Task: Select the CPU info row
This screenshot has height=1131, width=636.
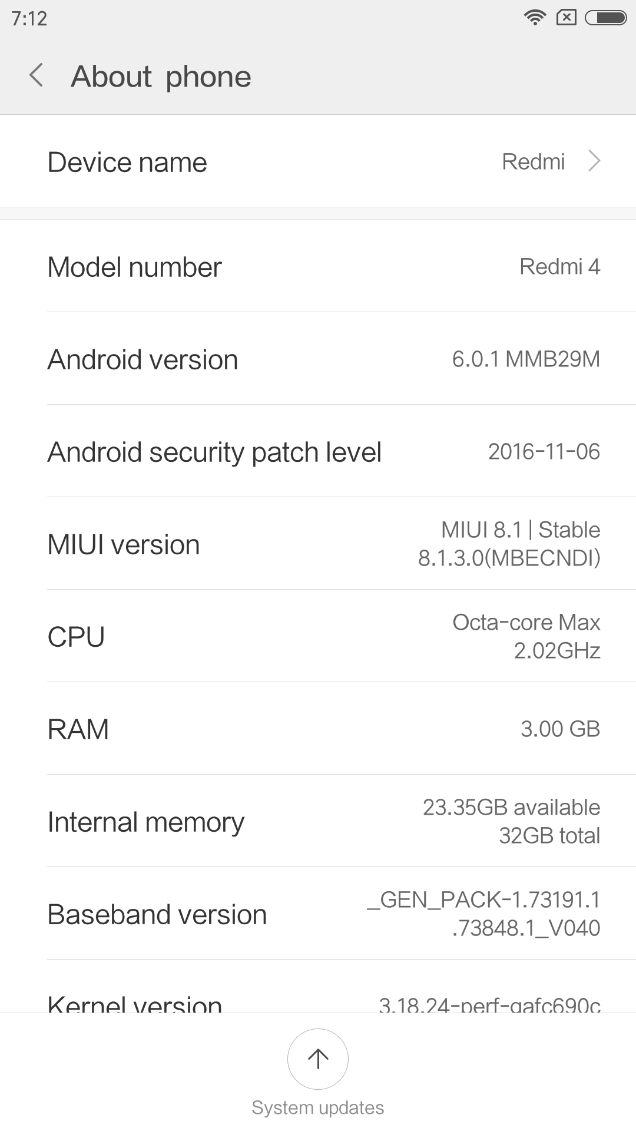Action: (318, 637)
